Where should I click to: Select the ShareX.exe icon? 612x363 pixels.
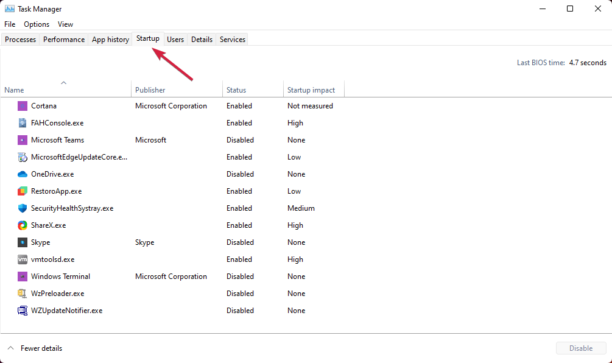(x=23, y=225)
